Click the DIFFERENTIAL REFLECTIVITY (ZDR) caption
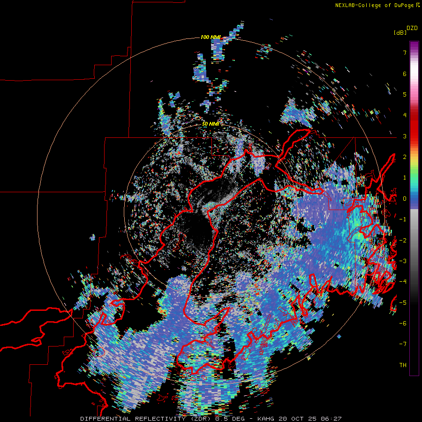This screenshot has width=422, height=422. [x=146, y=419]
